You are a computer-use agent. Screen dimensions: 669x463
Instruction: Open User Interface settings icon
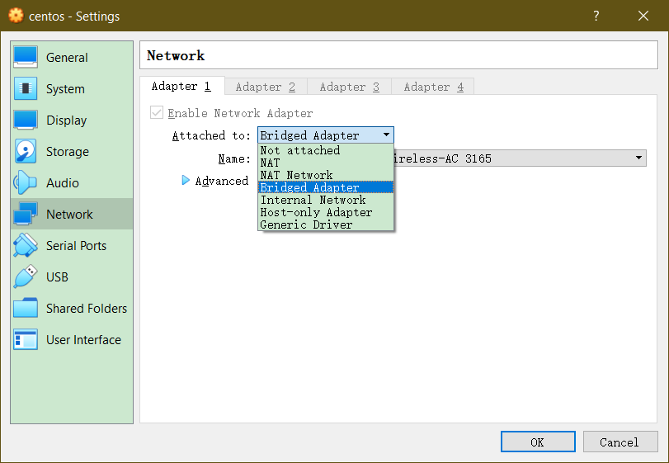[x=26, y=340]
